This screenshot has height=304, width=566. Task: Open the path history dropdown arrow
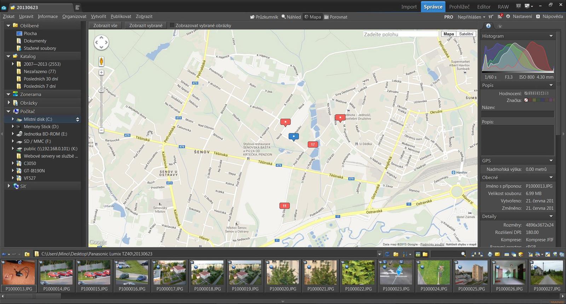[x=379, y=254]
